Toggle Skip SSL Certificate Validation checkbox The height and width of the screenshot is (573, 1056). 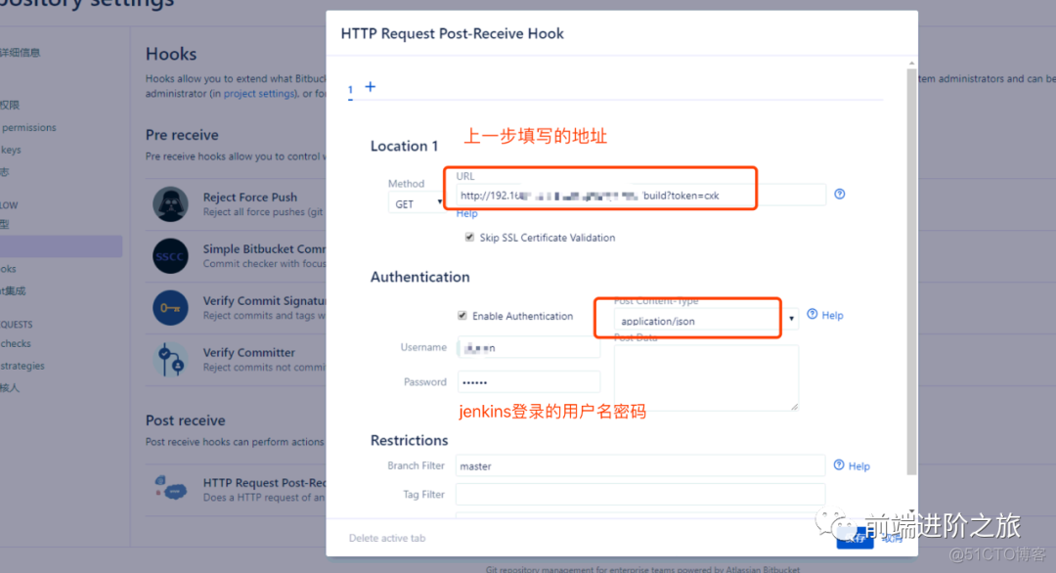469,237
